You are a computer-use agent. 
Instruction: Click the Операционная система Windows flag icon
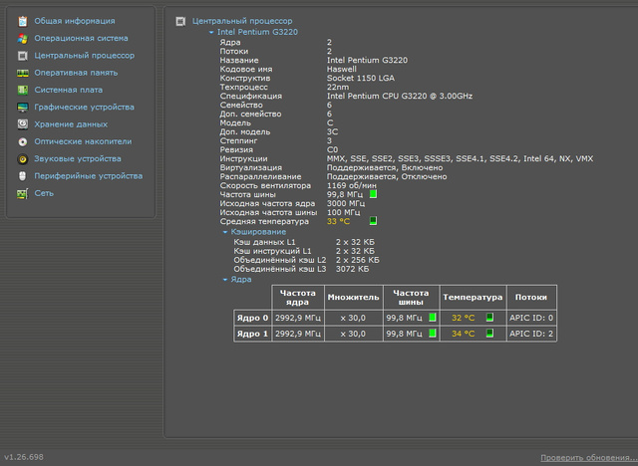pos(22,39)
